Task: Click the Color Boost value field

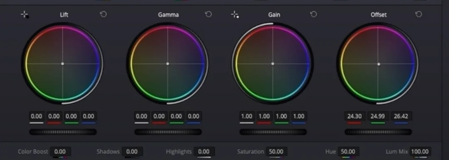Action: pyautogui.click(x=60, y=151)
